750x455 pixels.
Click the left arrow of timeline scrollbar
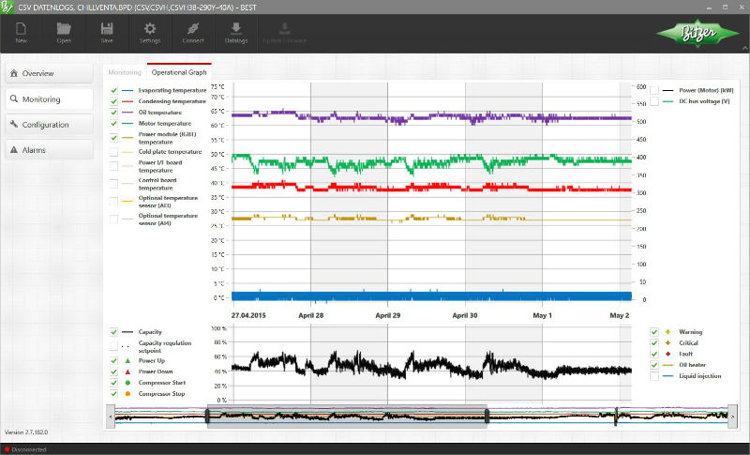click(111, 415)
